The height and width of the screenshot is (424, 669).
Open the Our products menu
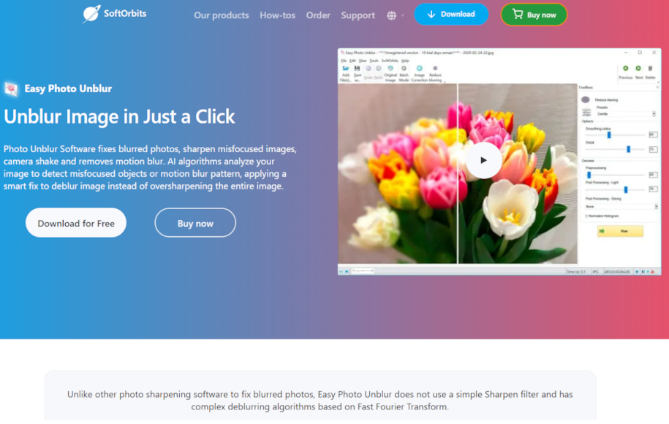coord(221,15)
